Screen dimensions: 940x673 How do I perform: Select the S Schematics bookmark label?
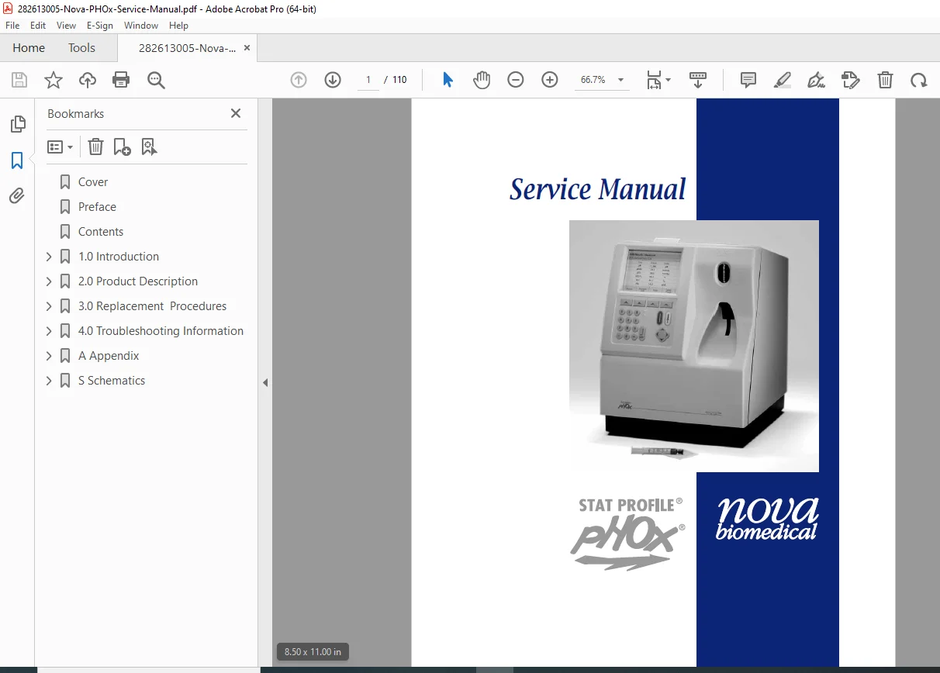[x=112, y=381]
